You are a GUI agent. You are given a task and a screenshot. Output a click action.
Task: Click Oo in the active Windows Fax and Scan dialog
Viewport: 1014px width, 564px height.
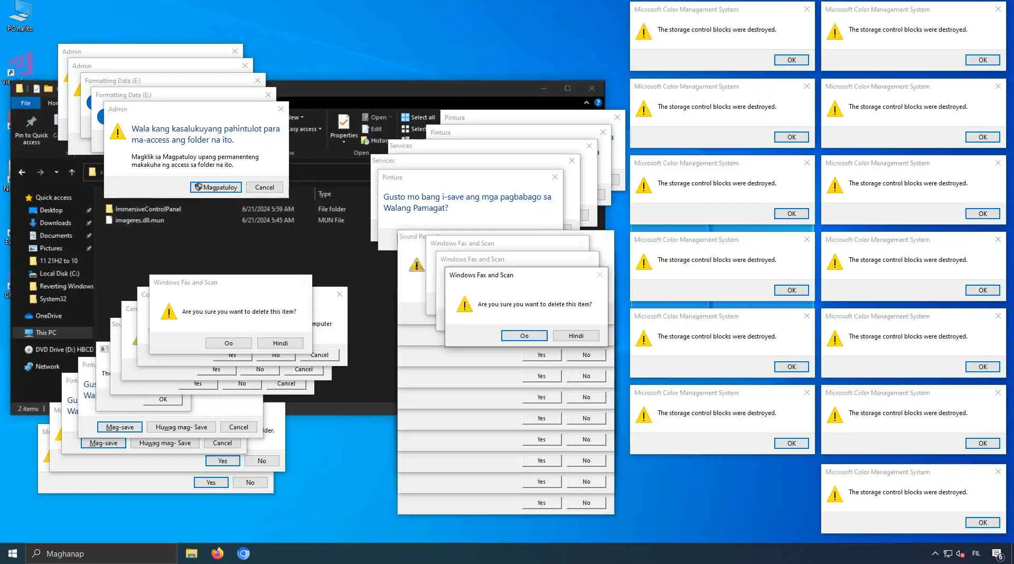coord(524,336)
